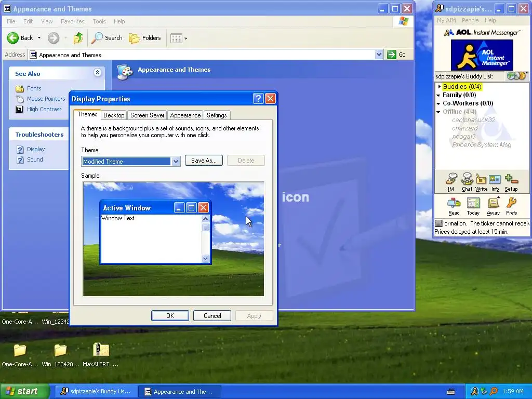Image resolution: width=532 pixels, height=399 pixels.
Task: Open the High Contrast link
Action: 44,109
